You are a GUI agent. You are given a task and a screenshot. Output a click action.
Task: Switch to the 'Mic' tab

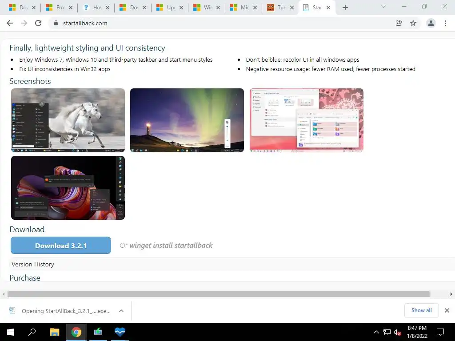241,8
